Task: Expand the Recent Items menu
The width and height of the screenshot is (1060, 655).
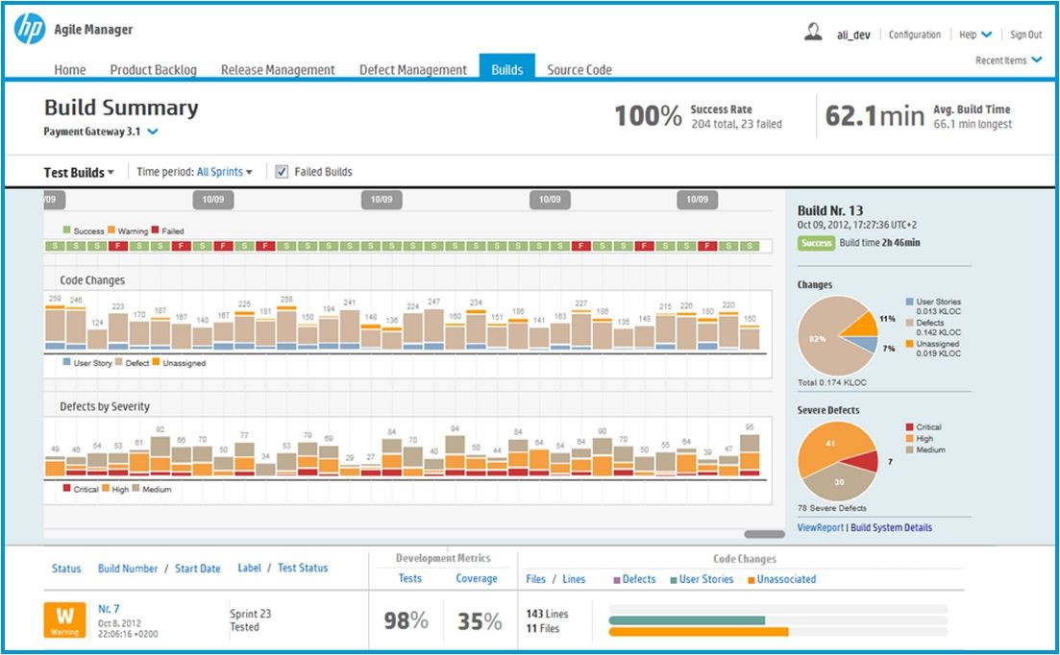Action: pyautogui.click(x=1008, y=61)
